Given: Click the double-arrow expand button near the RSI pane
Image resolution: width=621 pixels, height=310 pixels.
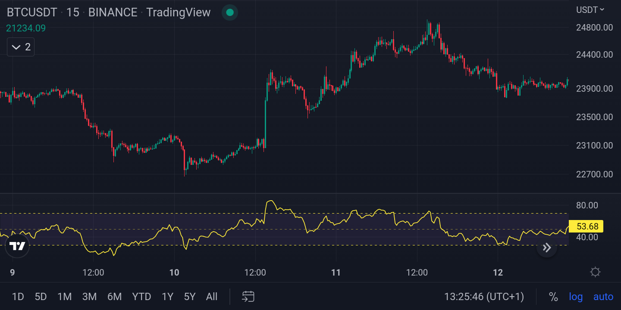Looking at the screenshot, I should [546, 248].
